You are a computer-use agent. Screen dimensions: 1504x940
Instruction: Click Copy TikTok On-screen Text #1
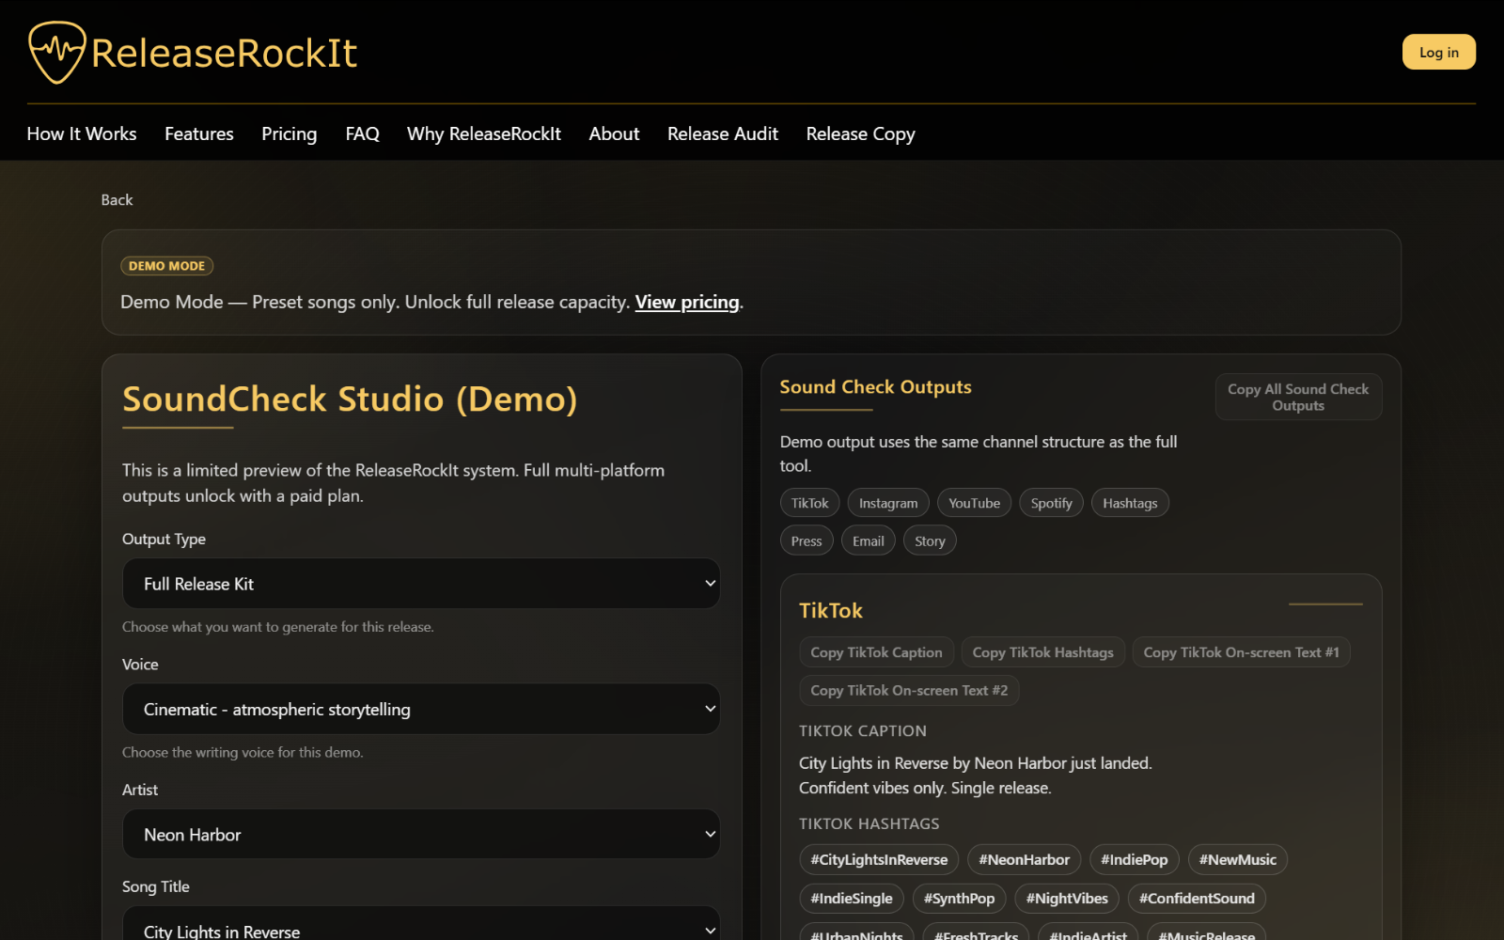click(x=1241, y=651)
